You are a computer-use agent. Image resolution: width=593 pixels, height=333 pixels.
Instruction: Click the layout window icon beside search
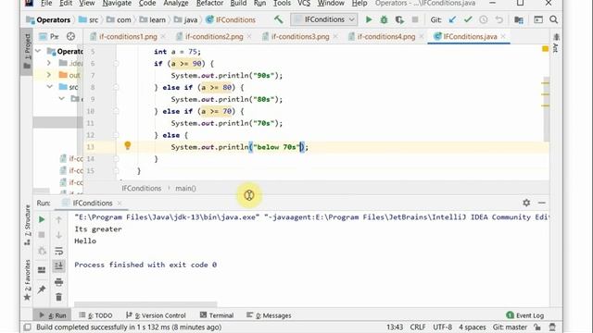(538, 19)
